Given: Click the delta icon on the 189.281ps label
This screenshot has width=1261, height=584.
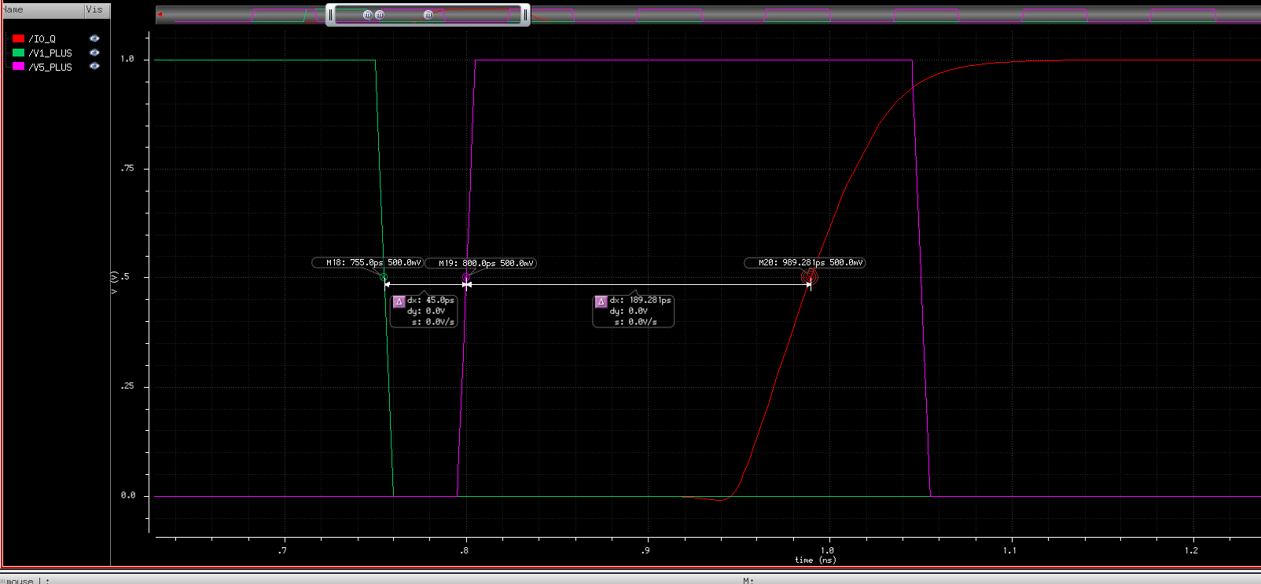Looking at the screenshot, I should tap(601, 301).
